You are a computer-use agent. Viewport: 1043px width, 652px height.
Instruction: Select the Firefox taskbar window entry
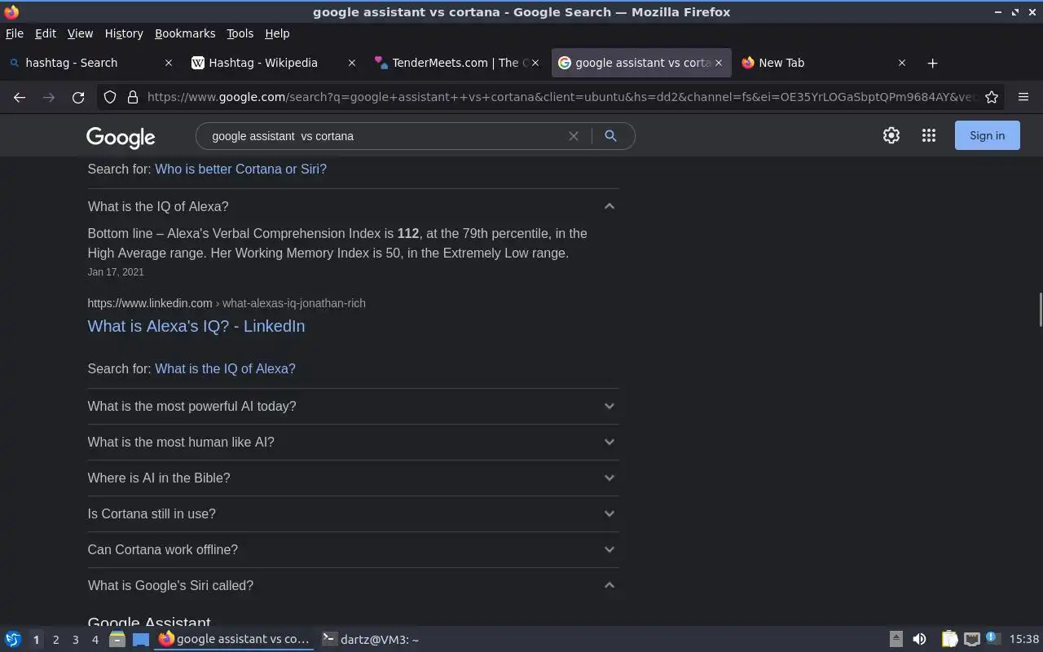[235, 640]
